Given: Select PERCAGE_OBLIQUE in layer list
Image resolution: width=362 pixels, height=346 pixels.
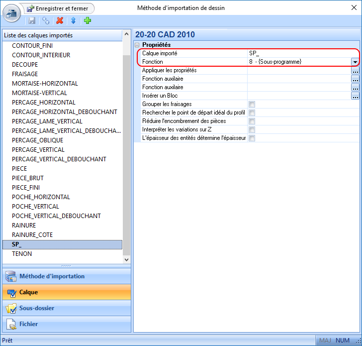Looking at the screenshot, I should 38,140.
